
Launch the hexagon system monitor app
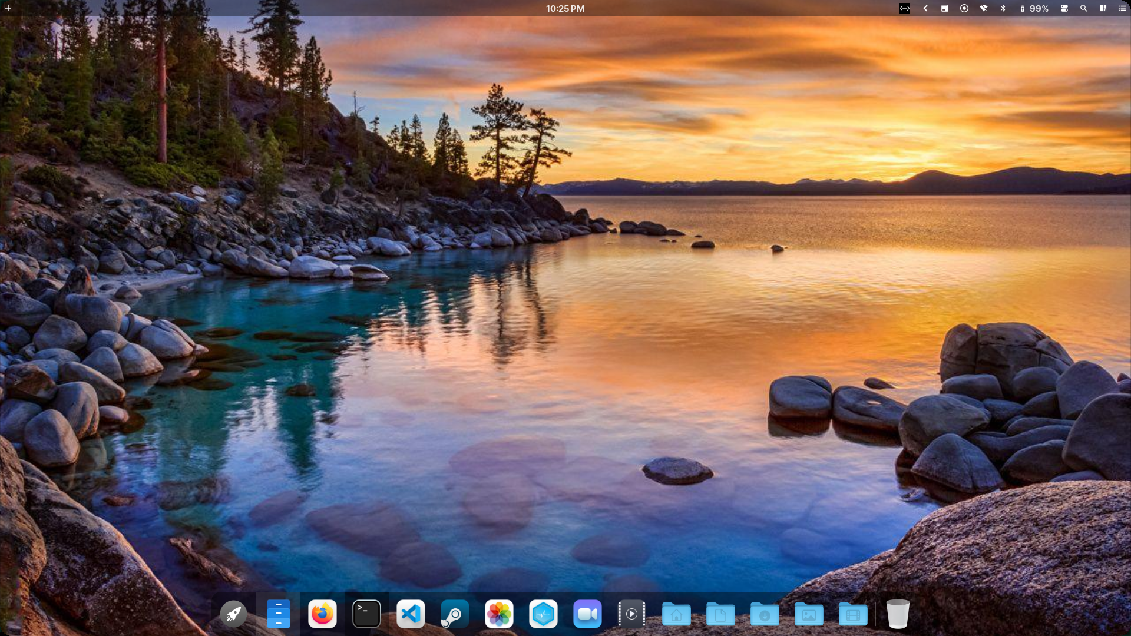click(x=543, y=614)
